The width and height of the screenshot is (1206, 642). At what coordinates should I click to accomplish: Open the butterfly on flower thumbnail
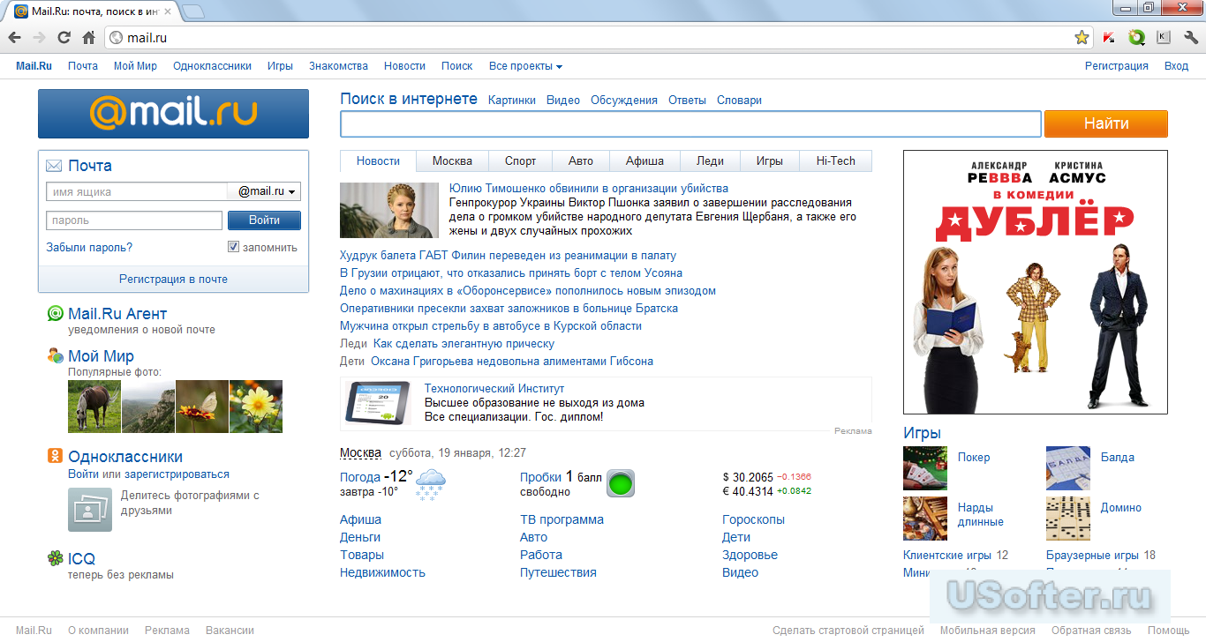201,407
